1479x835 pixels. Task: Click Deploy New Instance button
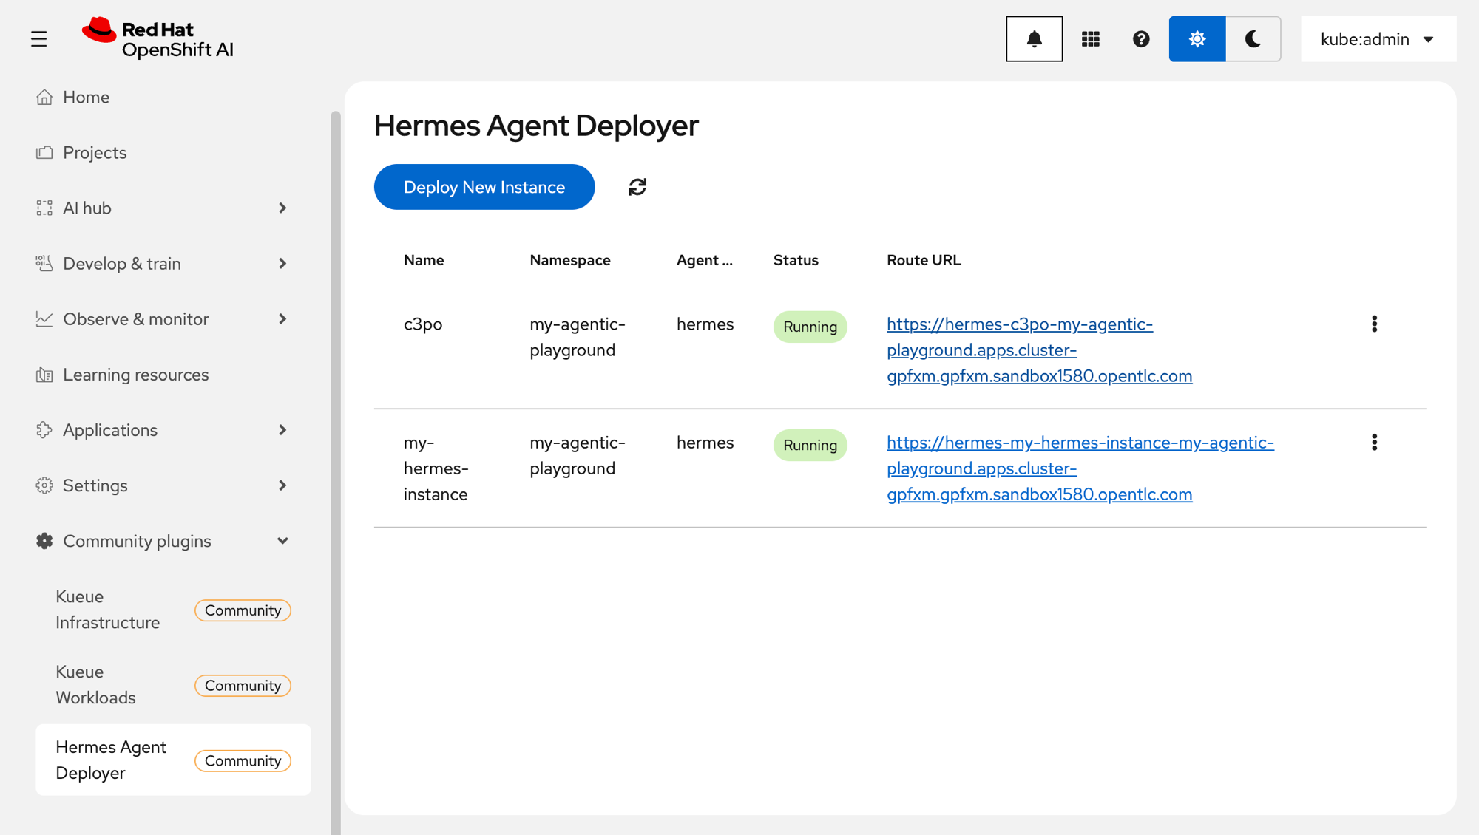click(x=484, y=187)
